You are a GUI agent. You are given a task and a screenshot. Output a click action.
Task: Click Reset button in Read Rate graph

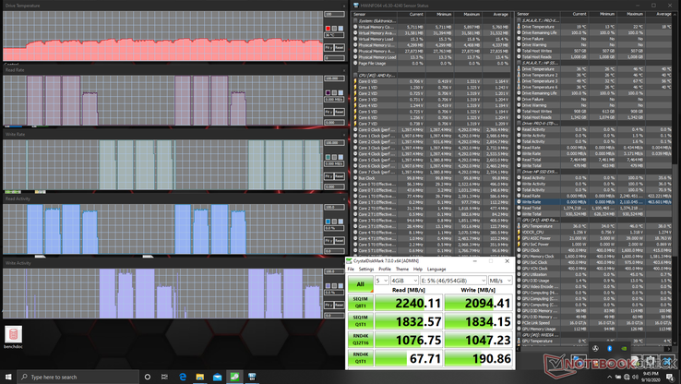click(340, 112)
